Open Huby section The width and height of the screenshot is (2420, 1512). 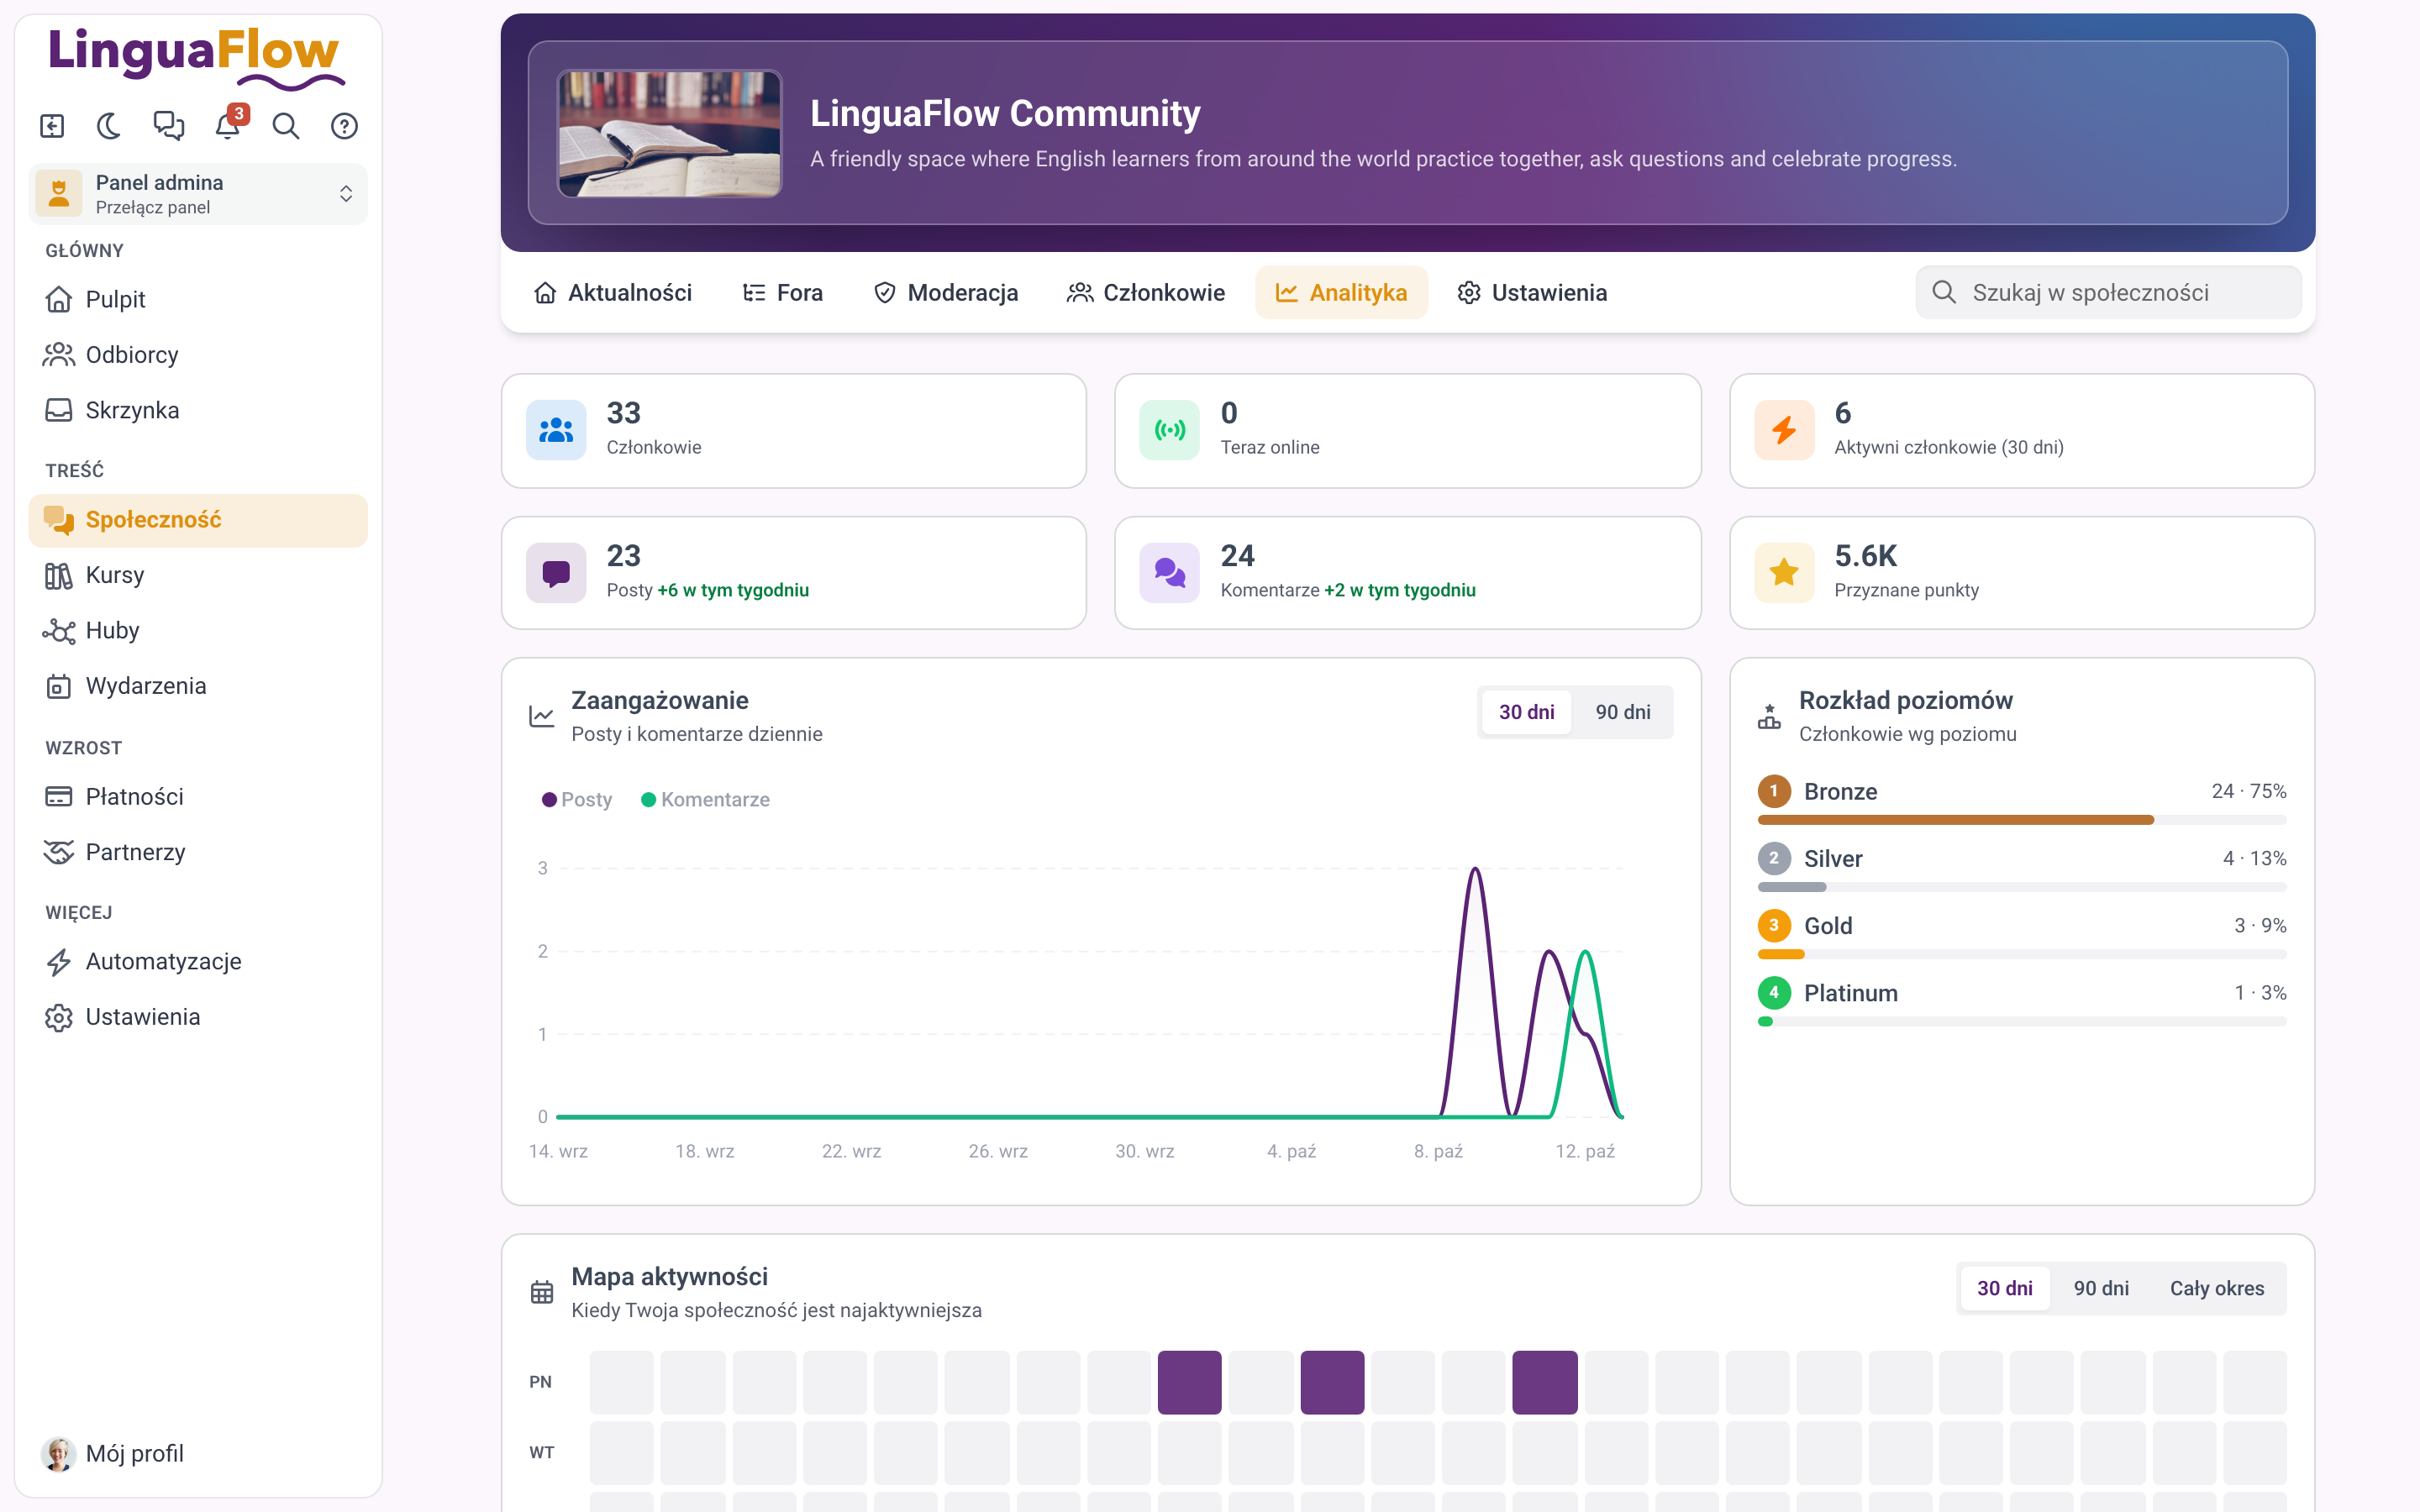coord(198,631)
